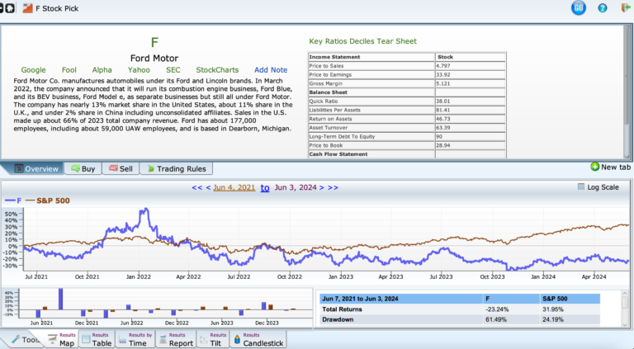
Task: Click the Key Ratios Deciles Tear Sheet title
Action: pyautogui.click(x=362, y=41)
